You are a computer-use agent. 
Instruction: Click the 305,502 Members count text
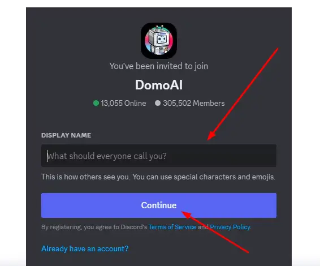point(194,103)
